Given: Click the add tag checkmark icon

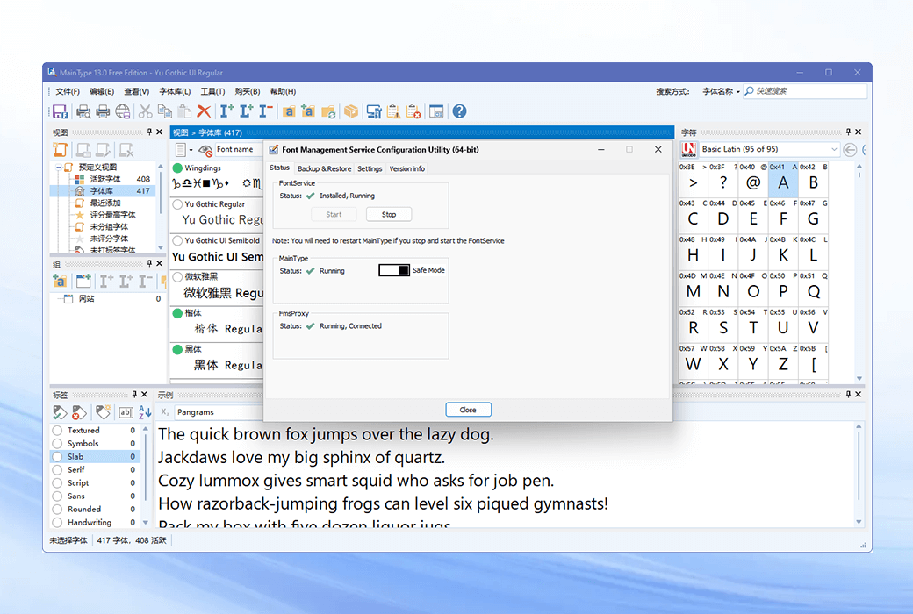Looking at the screenshot, I should tap(60, 412).
